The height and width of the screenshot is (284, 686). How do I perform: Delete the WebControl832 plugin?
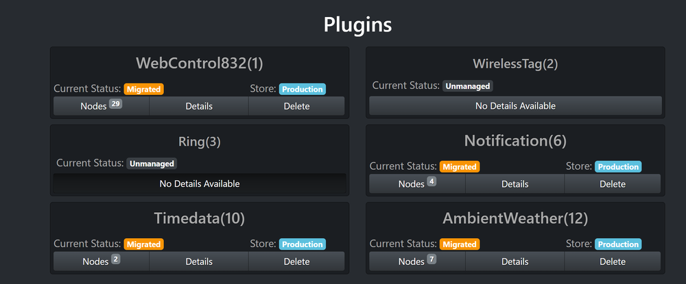pos(296,106)
